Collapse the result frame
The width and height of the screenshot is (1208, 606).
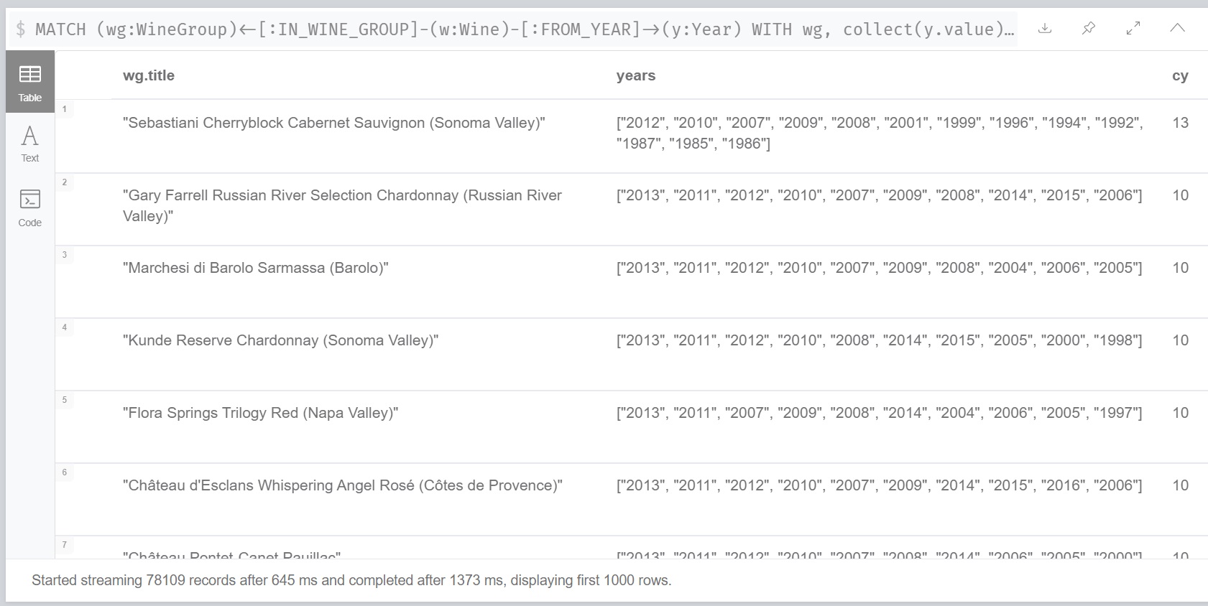[1177, 29]
